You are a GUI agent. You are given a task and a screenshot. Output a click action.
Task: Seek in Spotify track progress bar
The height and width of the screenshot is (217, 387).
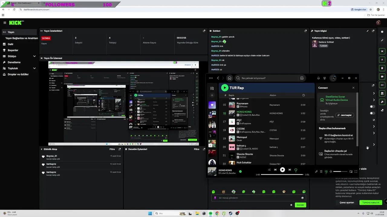[282, 175]
